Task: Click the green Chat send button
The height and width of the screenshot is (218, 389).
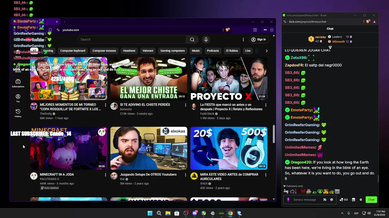Action: pyautogui.click(x=371, y=200)
